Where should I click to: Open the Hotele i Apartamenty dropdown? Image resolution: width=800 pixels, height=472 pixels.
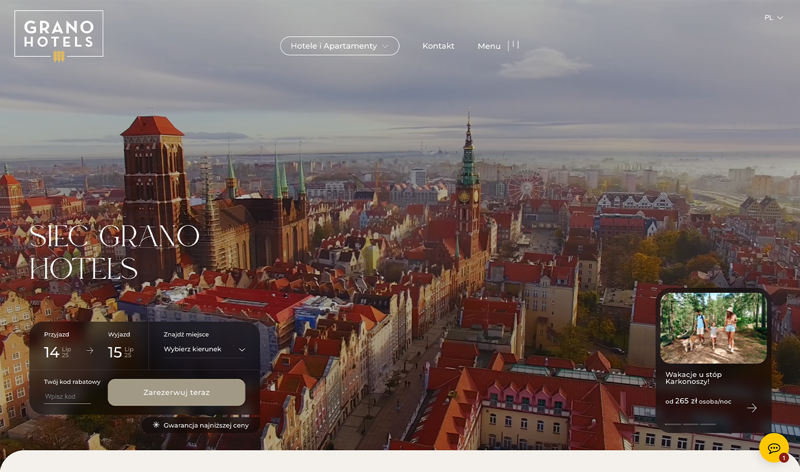[x=339, y=46]
